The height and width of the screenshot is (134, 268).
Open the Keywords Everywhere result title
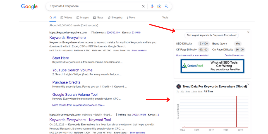click(x=68, y=38)
